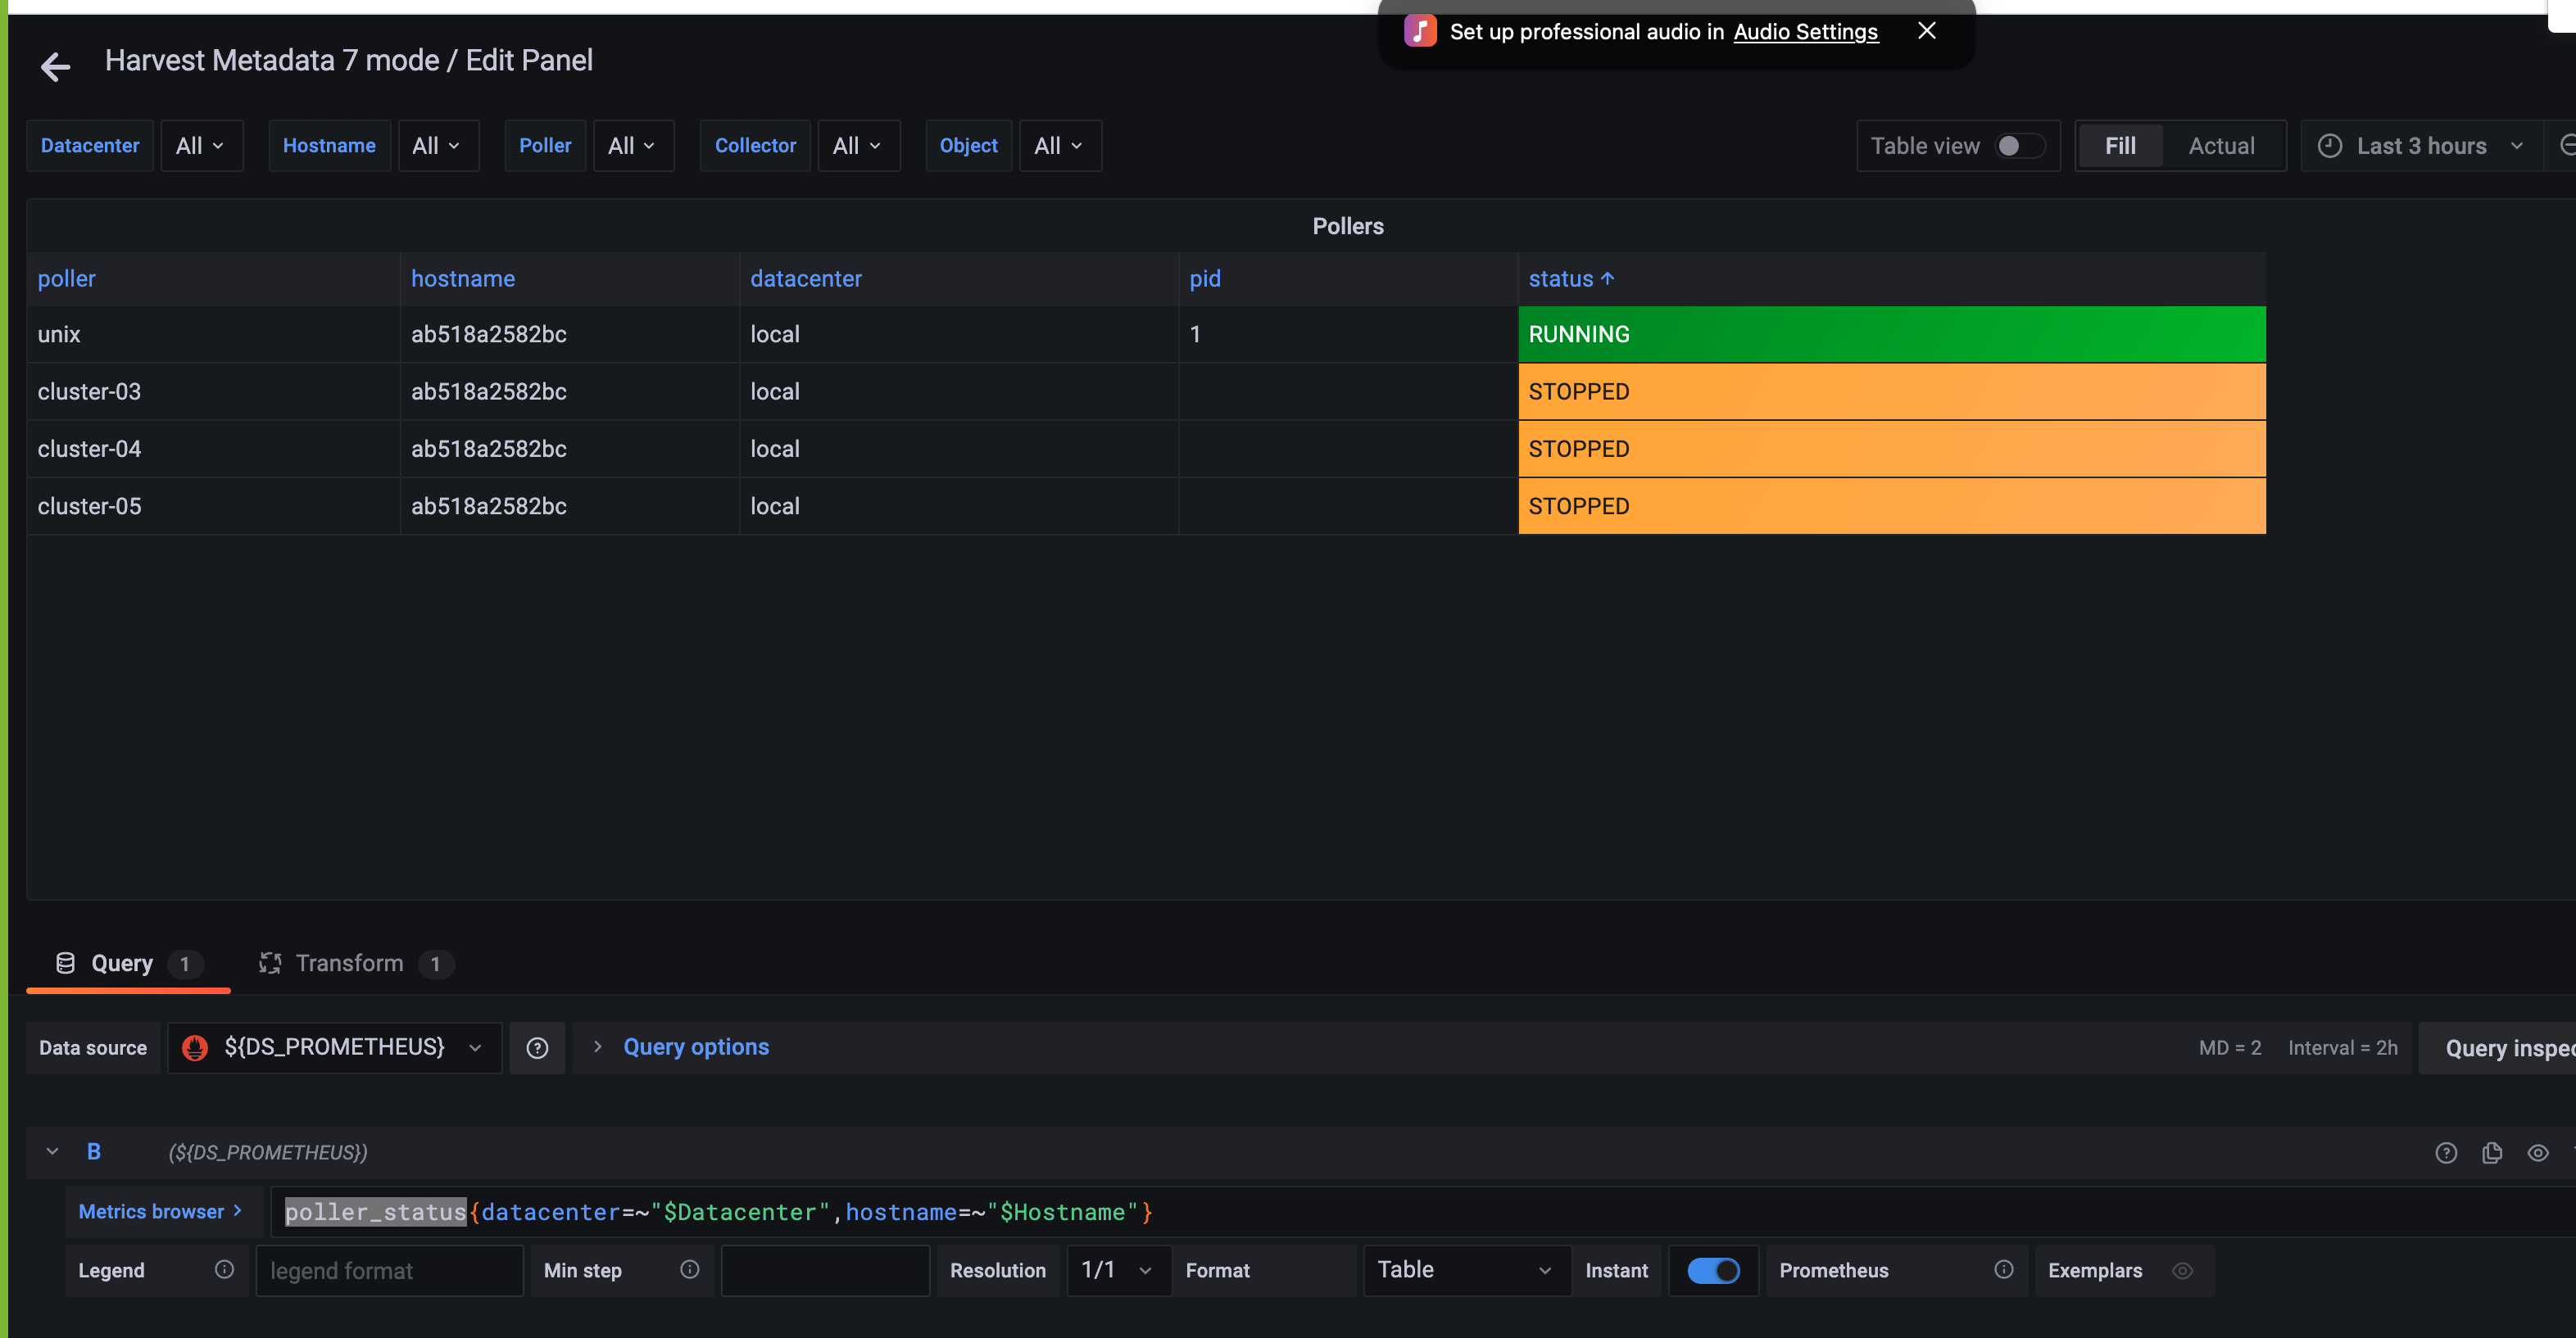This screenshot has height=1338, width=2576.
Task: Click the Prometheus type info icon
Action: (2005, 1269)
